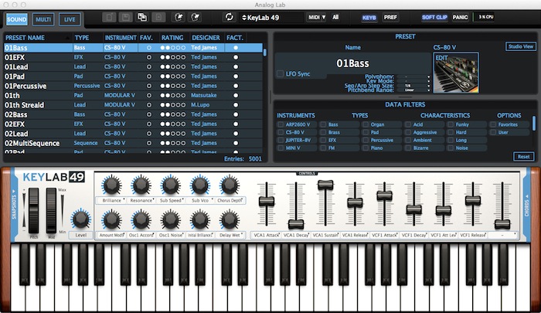541x313 pixels.
Task: Check the Favorites option filter
Action: tap(493, 124)
